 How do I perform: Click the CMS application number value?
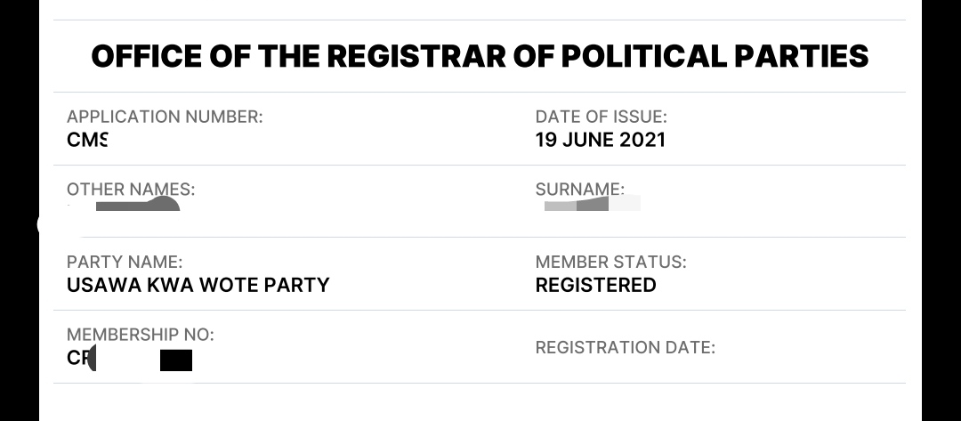[x=87, y=140]
